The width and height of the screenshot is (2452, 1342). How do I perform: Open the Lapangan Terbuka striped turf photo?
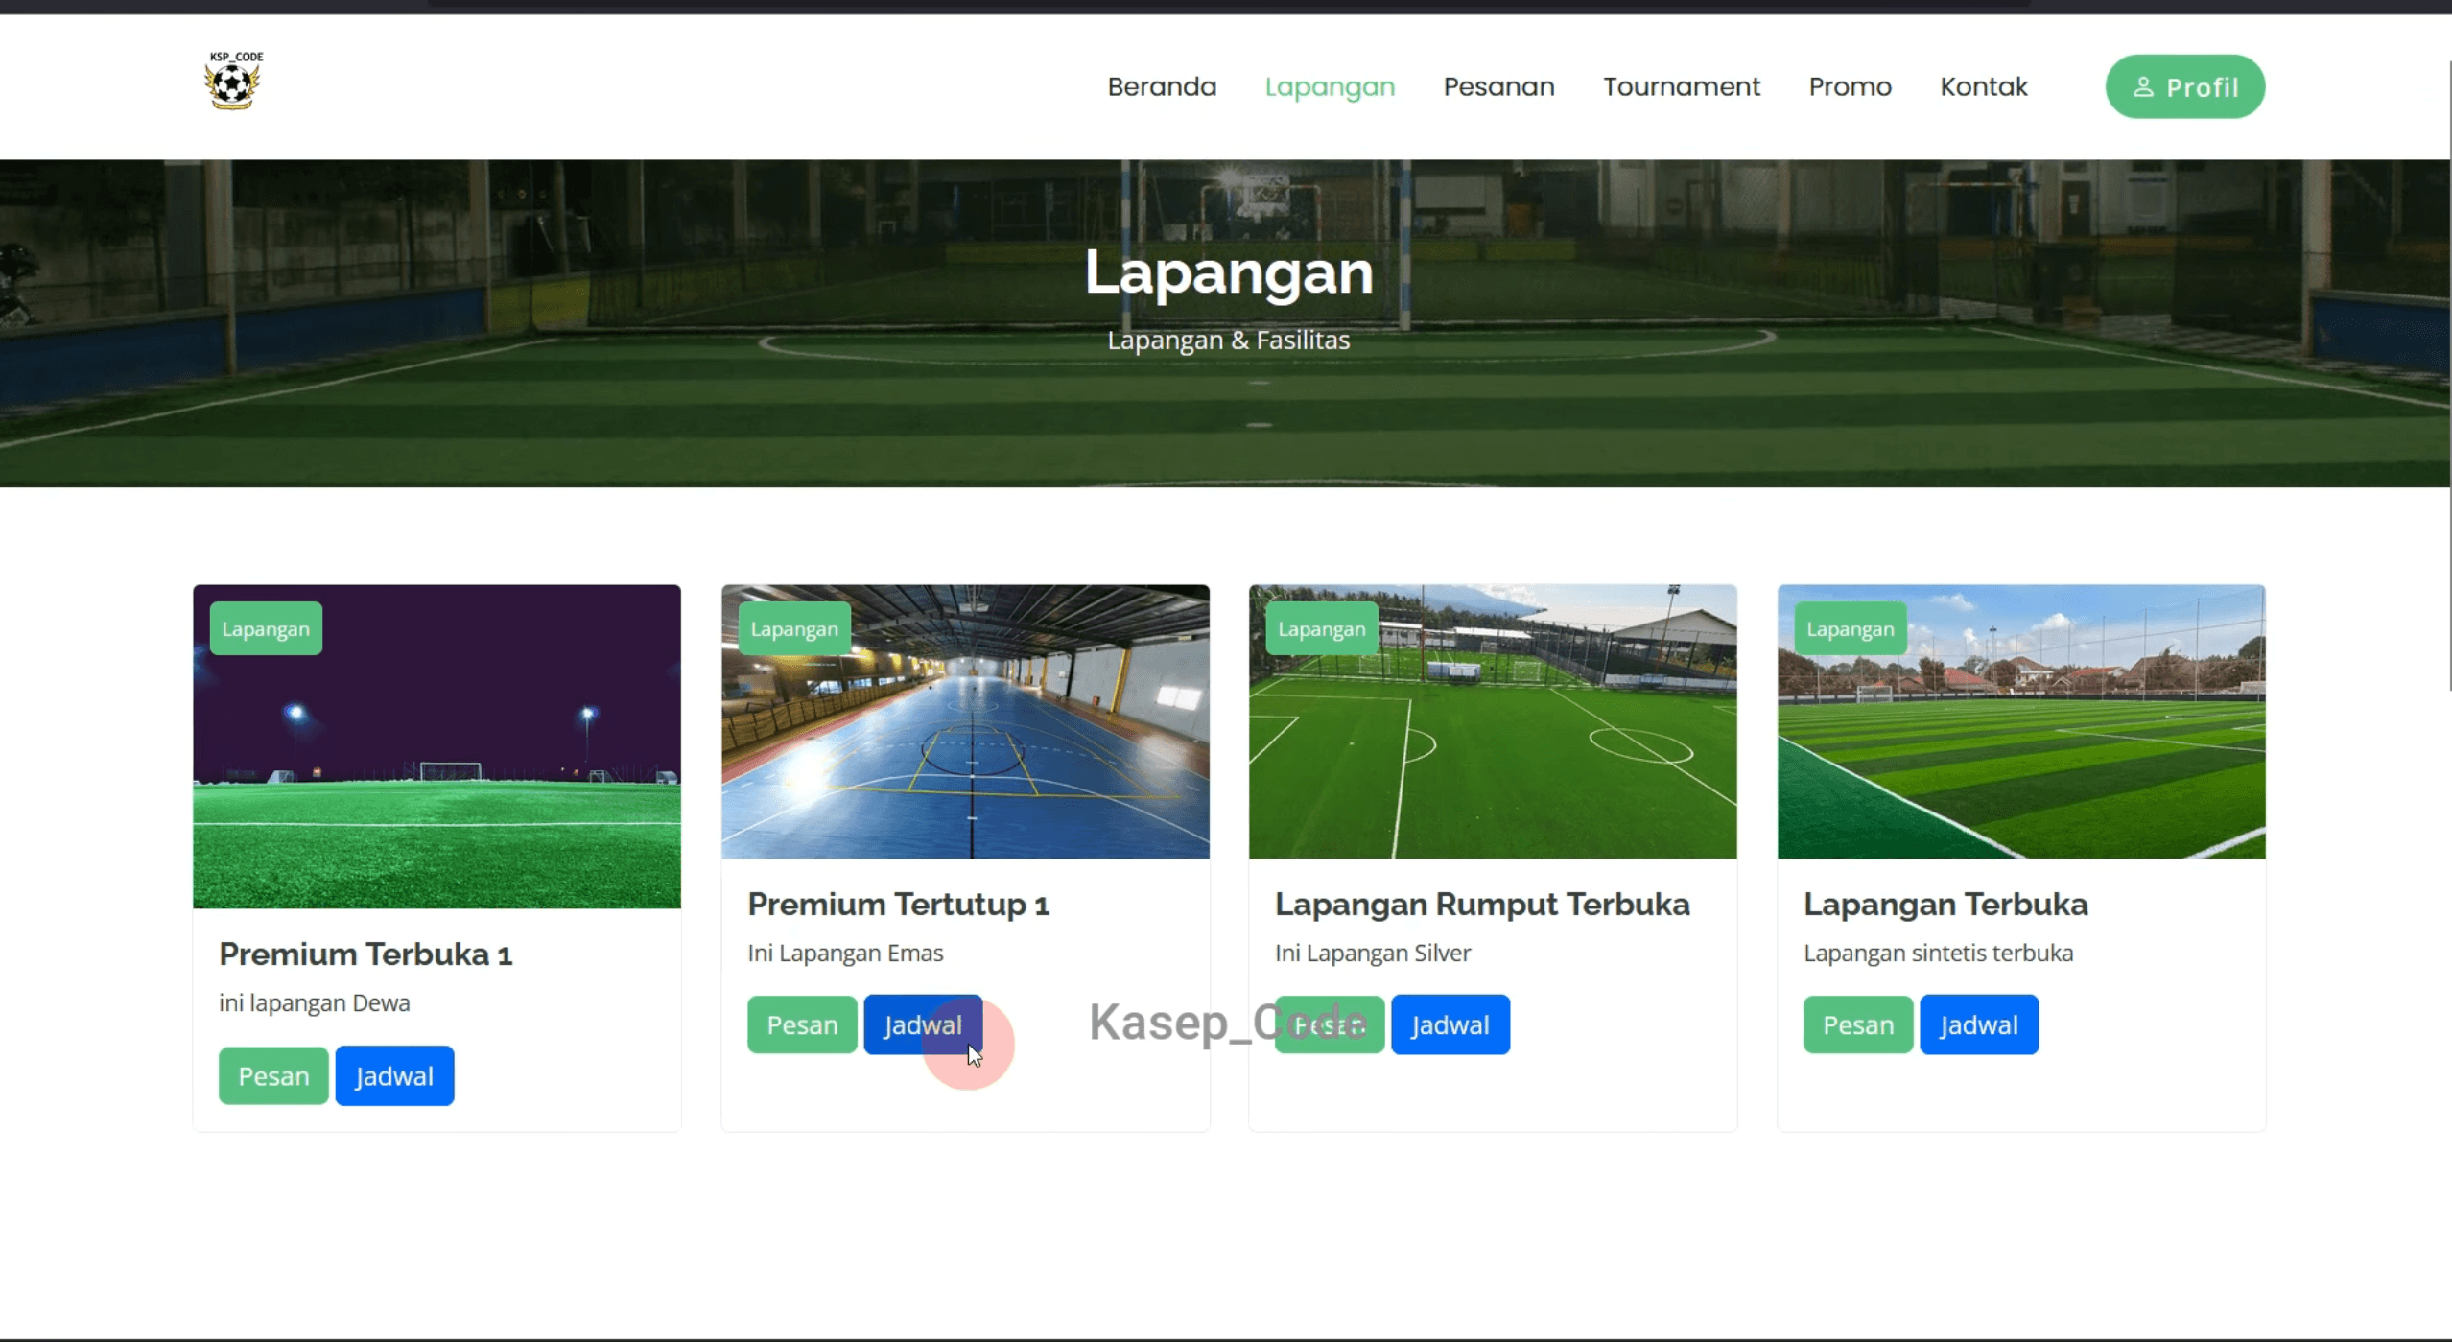2021,721
